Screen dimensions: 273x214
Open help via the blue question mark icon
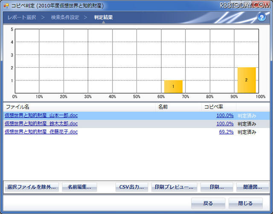(261, 17)
